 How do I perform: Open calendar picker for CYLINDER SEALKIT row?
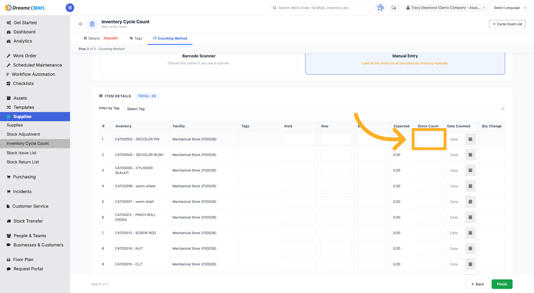point(470,170)
